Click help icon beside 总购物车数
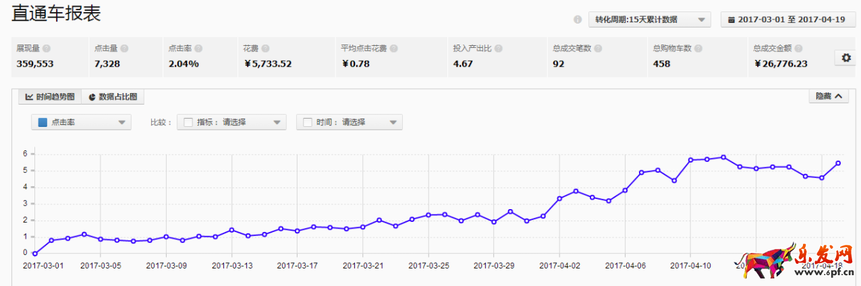The height and width of the screenshot is (286, 861). tap(698, 49)
